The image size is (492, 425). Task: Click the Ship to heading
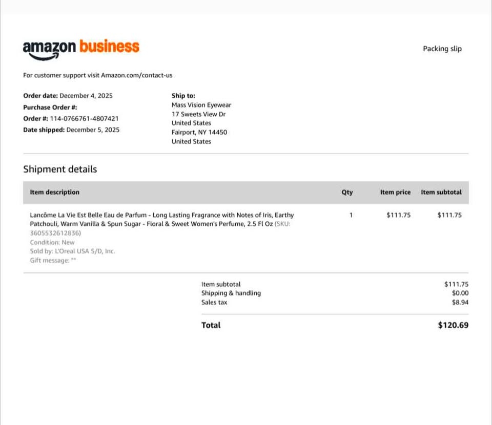(183, 96)
